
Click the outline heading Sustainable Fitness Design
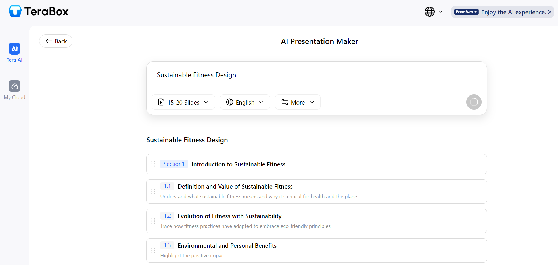click(x=187, y=140)
